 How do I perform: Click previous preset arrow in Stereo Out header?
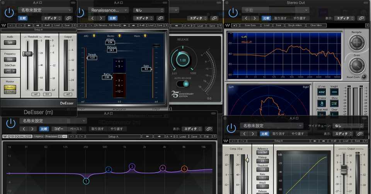[246, 18]
